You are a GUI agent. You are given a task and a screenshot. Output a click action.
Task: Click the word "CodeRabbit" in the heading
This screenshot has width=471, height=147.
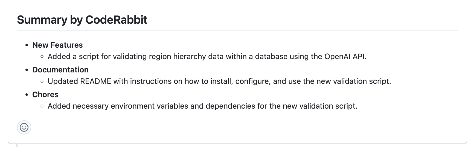(x=116, y=20)
